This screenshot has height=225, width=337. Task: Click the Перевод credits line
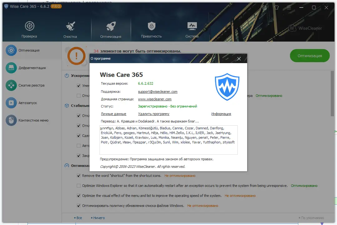click(150, 121)
